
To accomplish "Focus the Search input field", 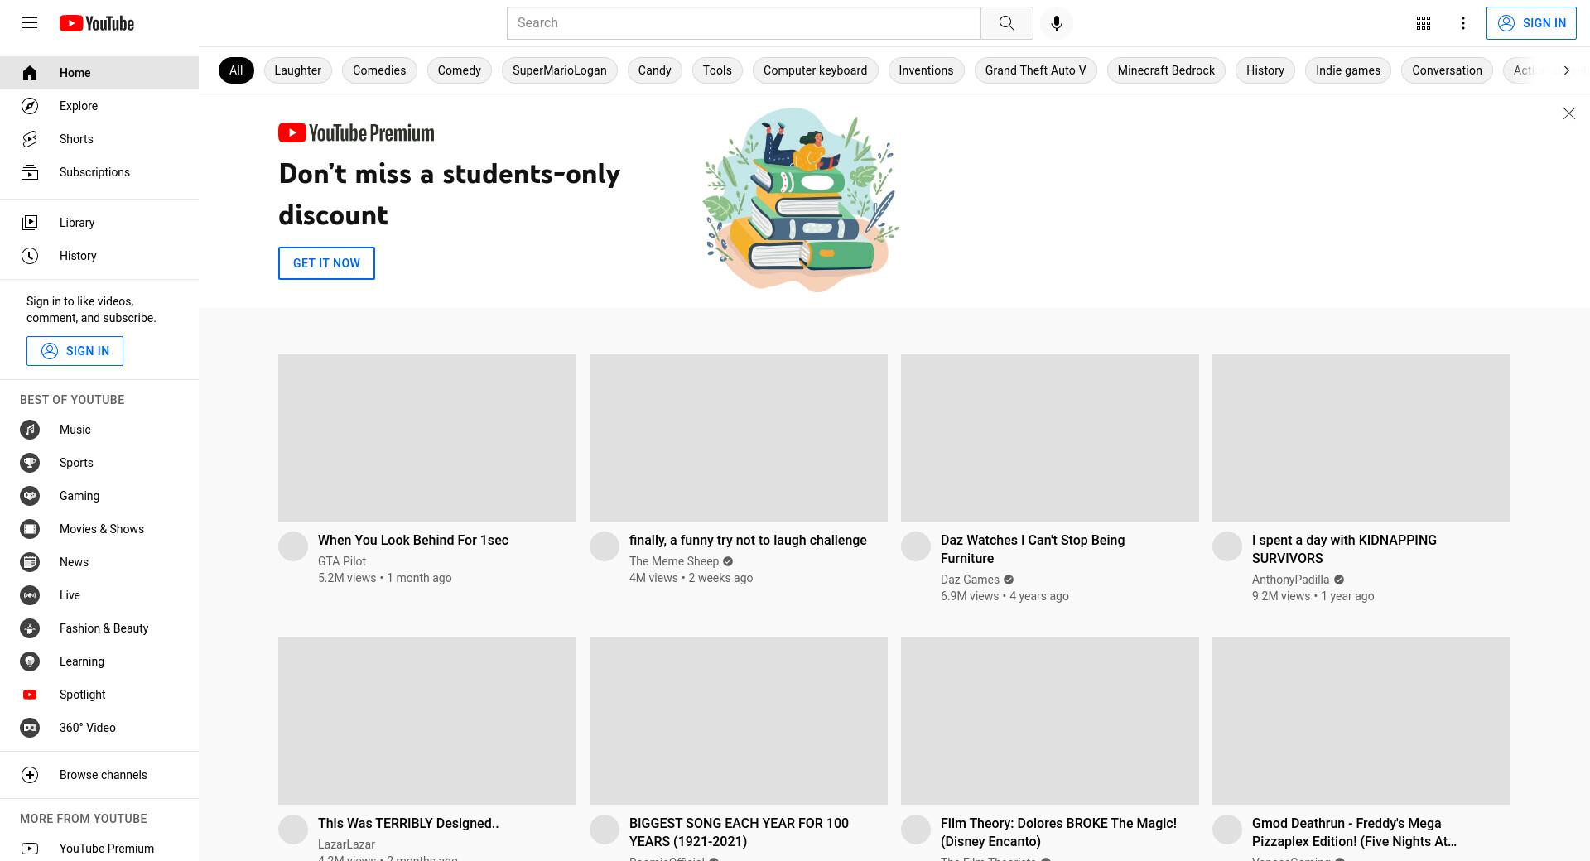I will pos(744,23).
